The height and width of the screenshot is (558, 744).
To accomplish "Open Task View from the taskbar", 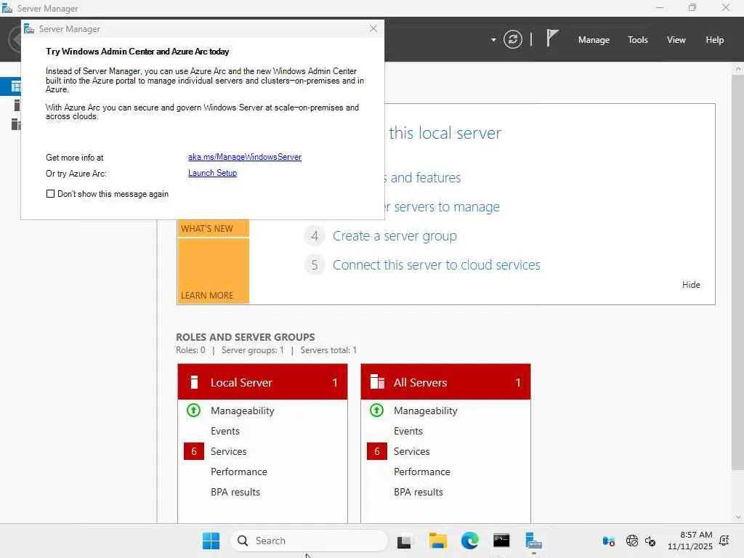I will 404,541.
